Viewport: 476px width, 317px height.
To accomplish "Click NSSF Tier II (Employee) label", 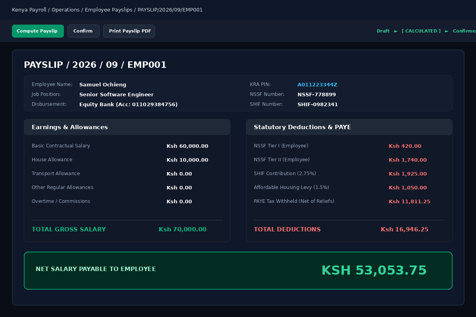I will click(282, 160).
